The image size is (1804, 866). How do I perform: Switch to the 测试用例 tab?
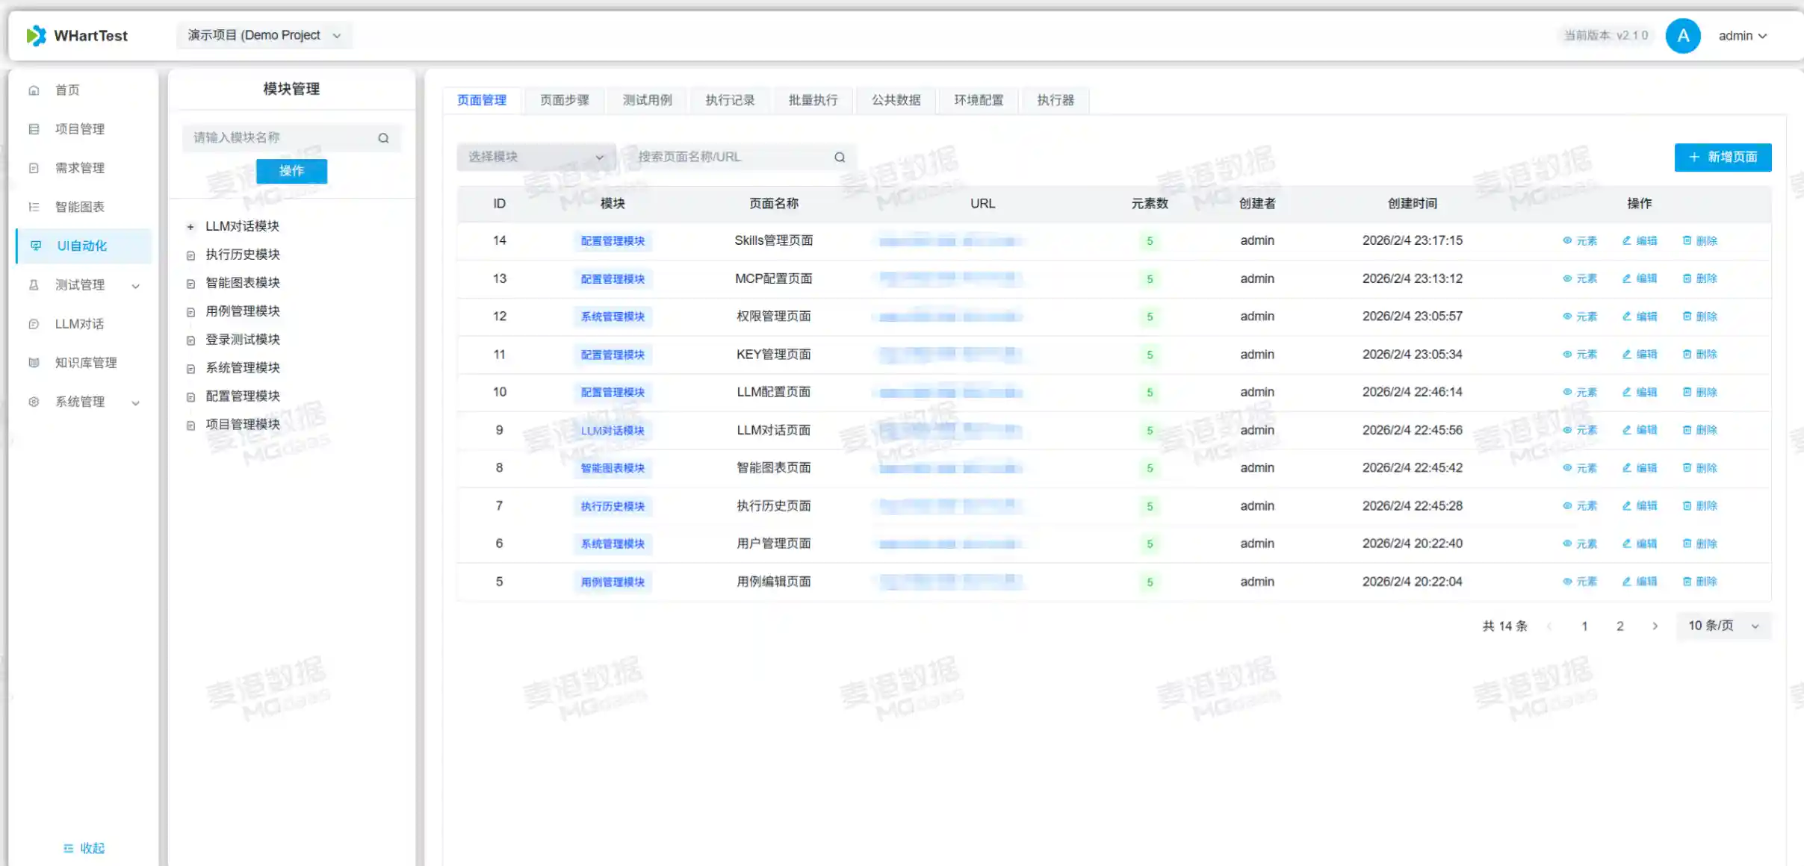click(x=647, y=100)
